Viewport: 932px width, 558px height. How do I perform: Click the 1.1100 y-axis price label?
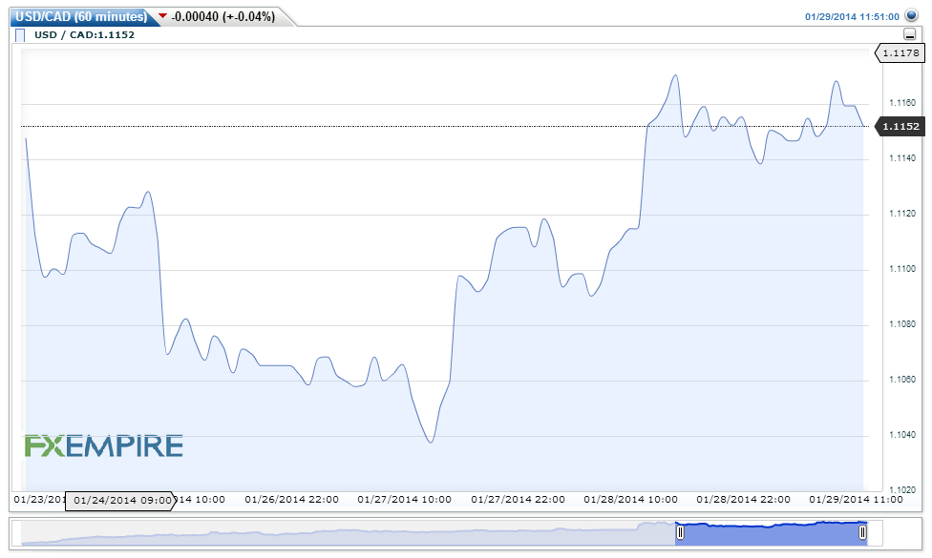pos(903,269)
